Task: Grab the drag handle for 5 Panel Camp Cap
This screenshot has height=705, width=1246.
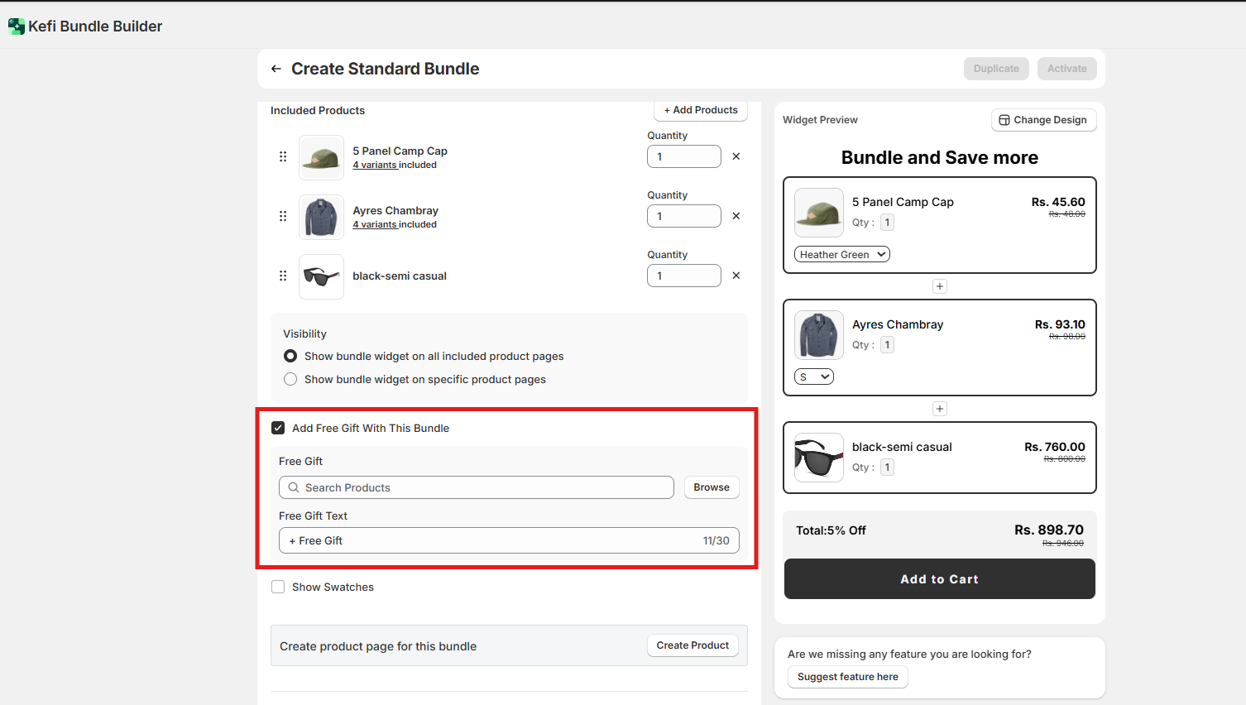Action: pyautogui.click(x=283, y=156)
